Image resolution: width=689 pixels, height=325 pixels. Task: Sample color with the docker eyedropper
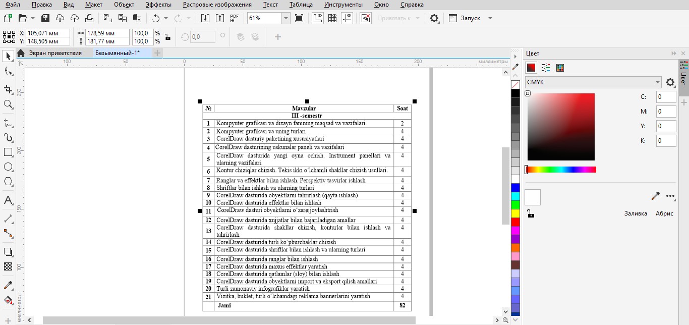(656, 196)
